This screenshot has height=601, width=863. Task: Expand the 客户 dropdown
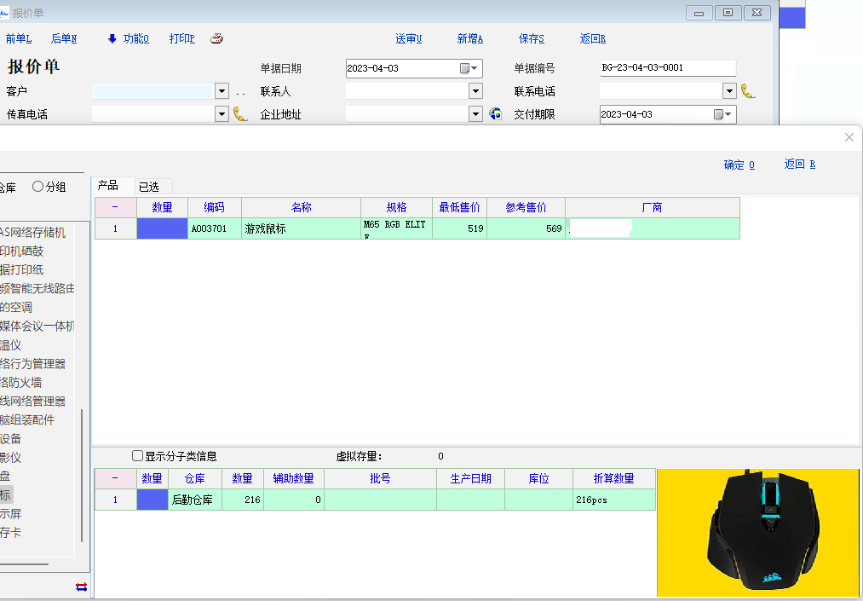click(x=222, y=91)
